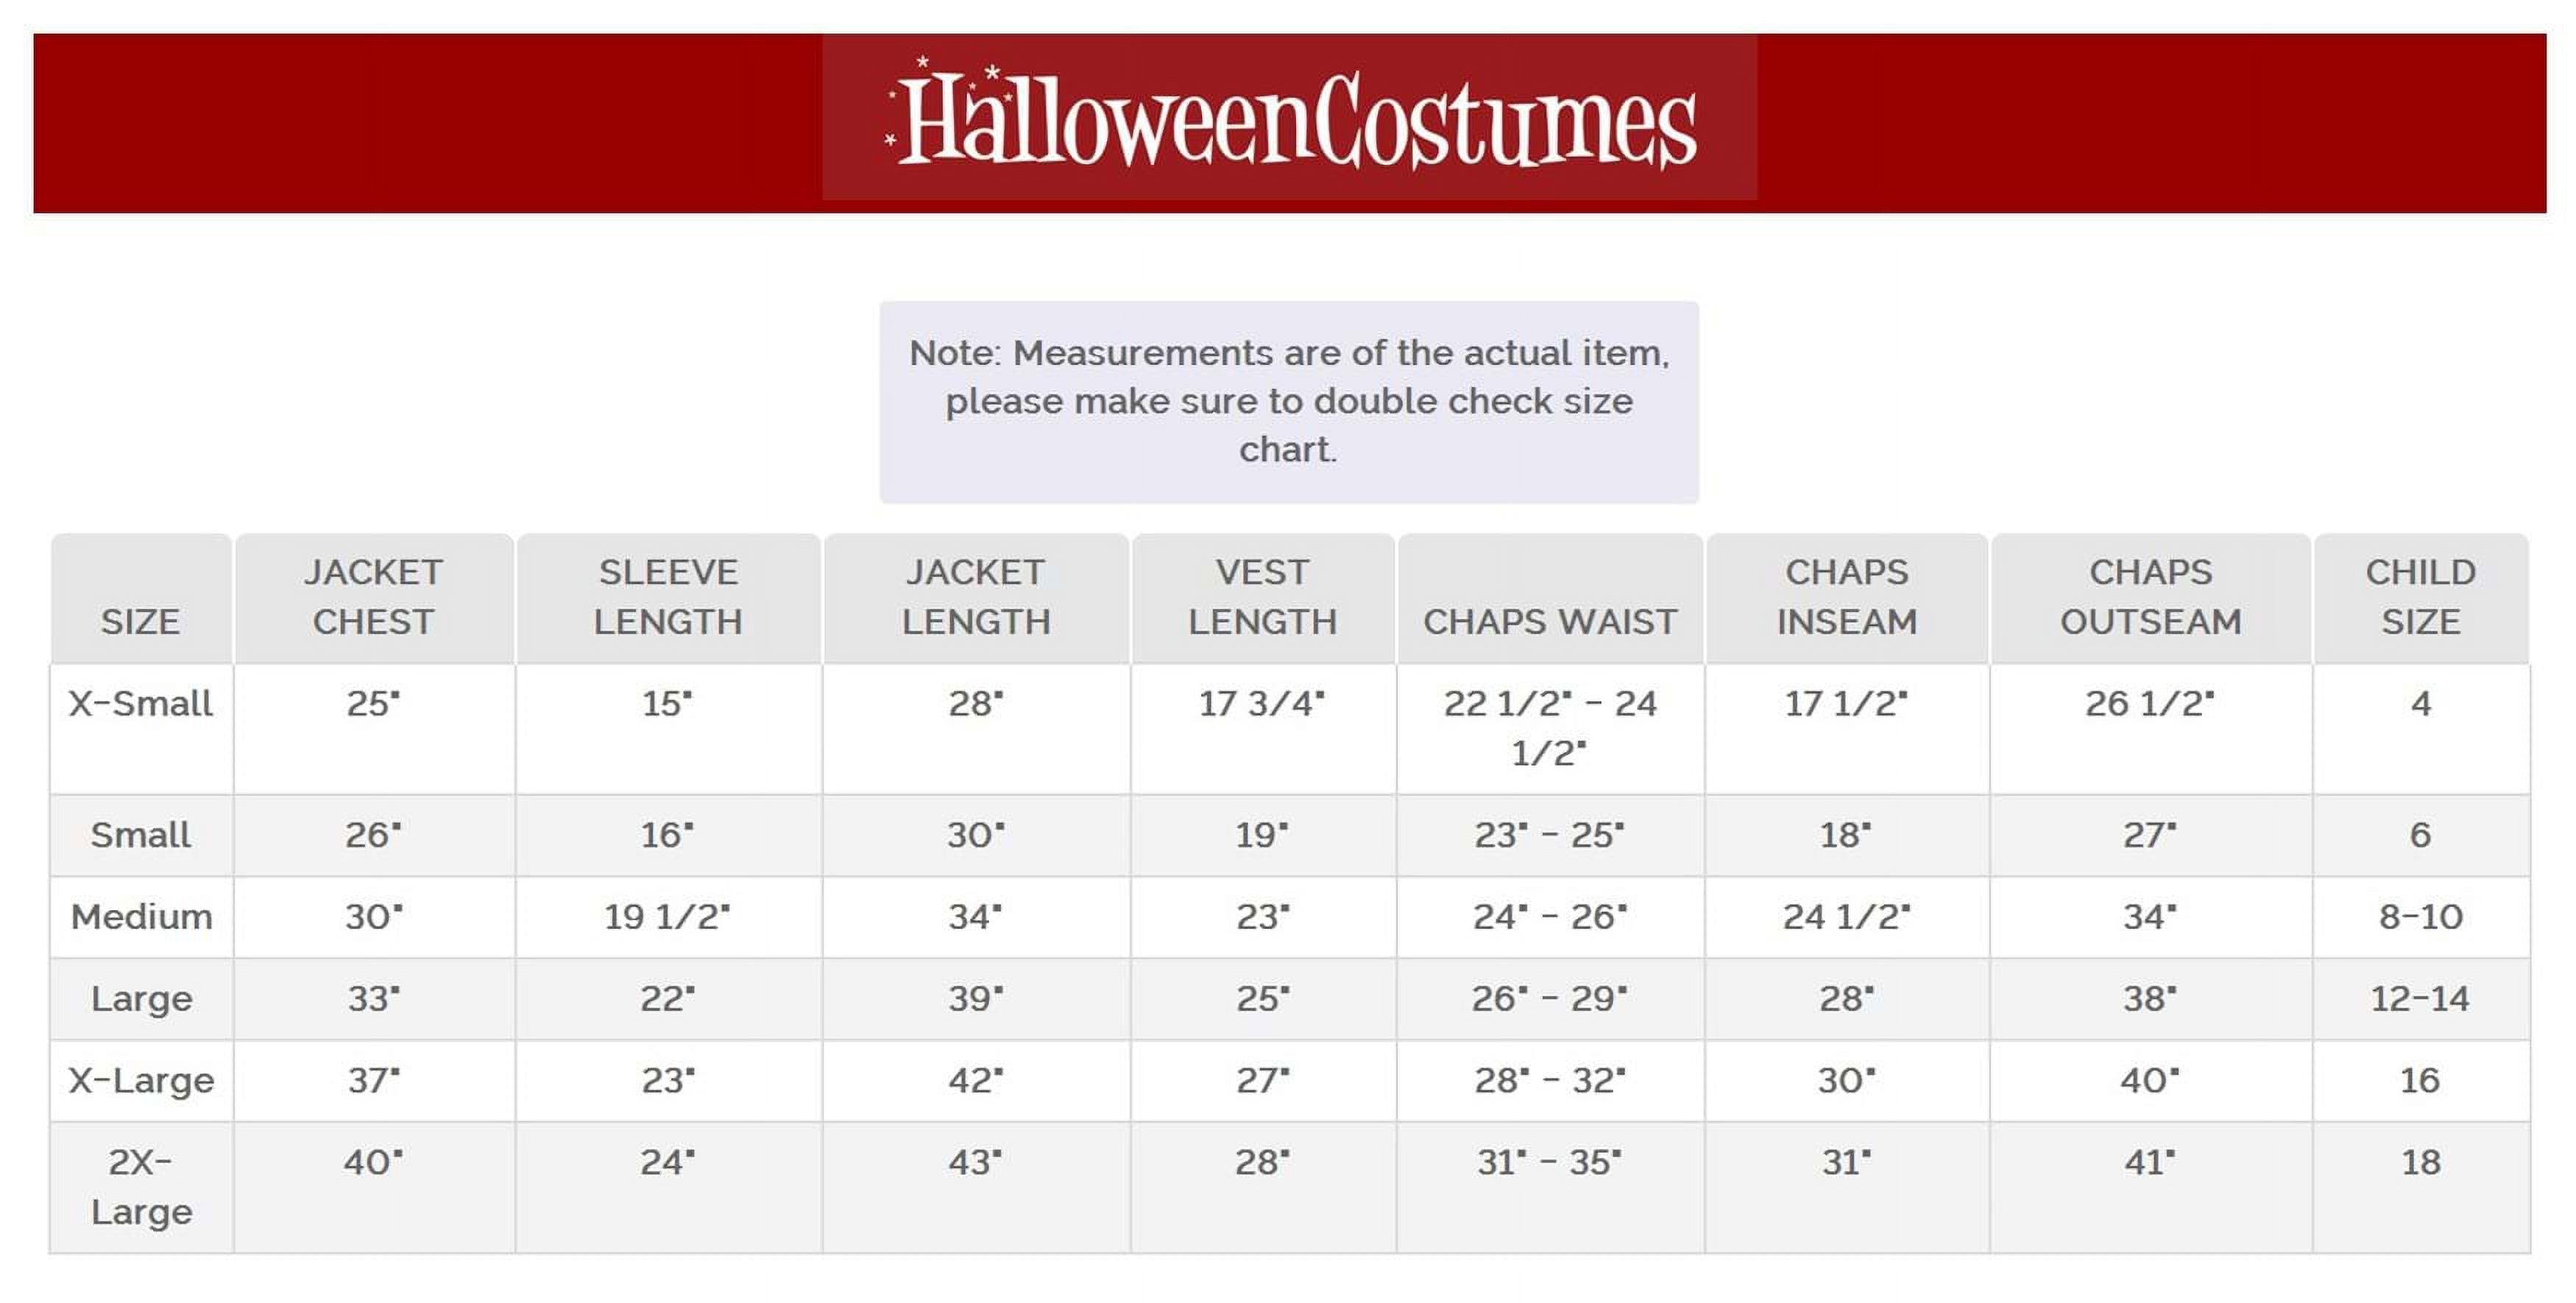Click the Medium sleeve length 19 1/2" cell
The width and height of the screenshot is (2576, 1303).
tap(668, 917)
